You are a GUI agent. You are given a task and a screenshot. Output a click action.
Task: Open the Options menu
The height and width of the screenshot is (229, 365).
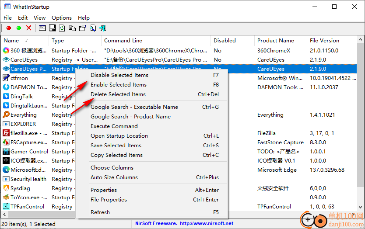(62, 18)
